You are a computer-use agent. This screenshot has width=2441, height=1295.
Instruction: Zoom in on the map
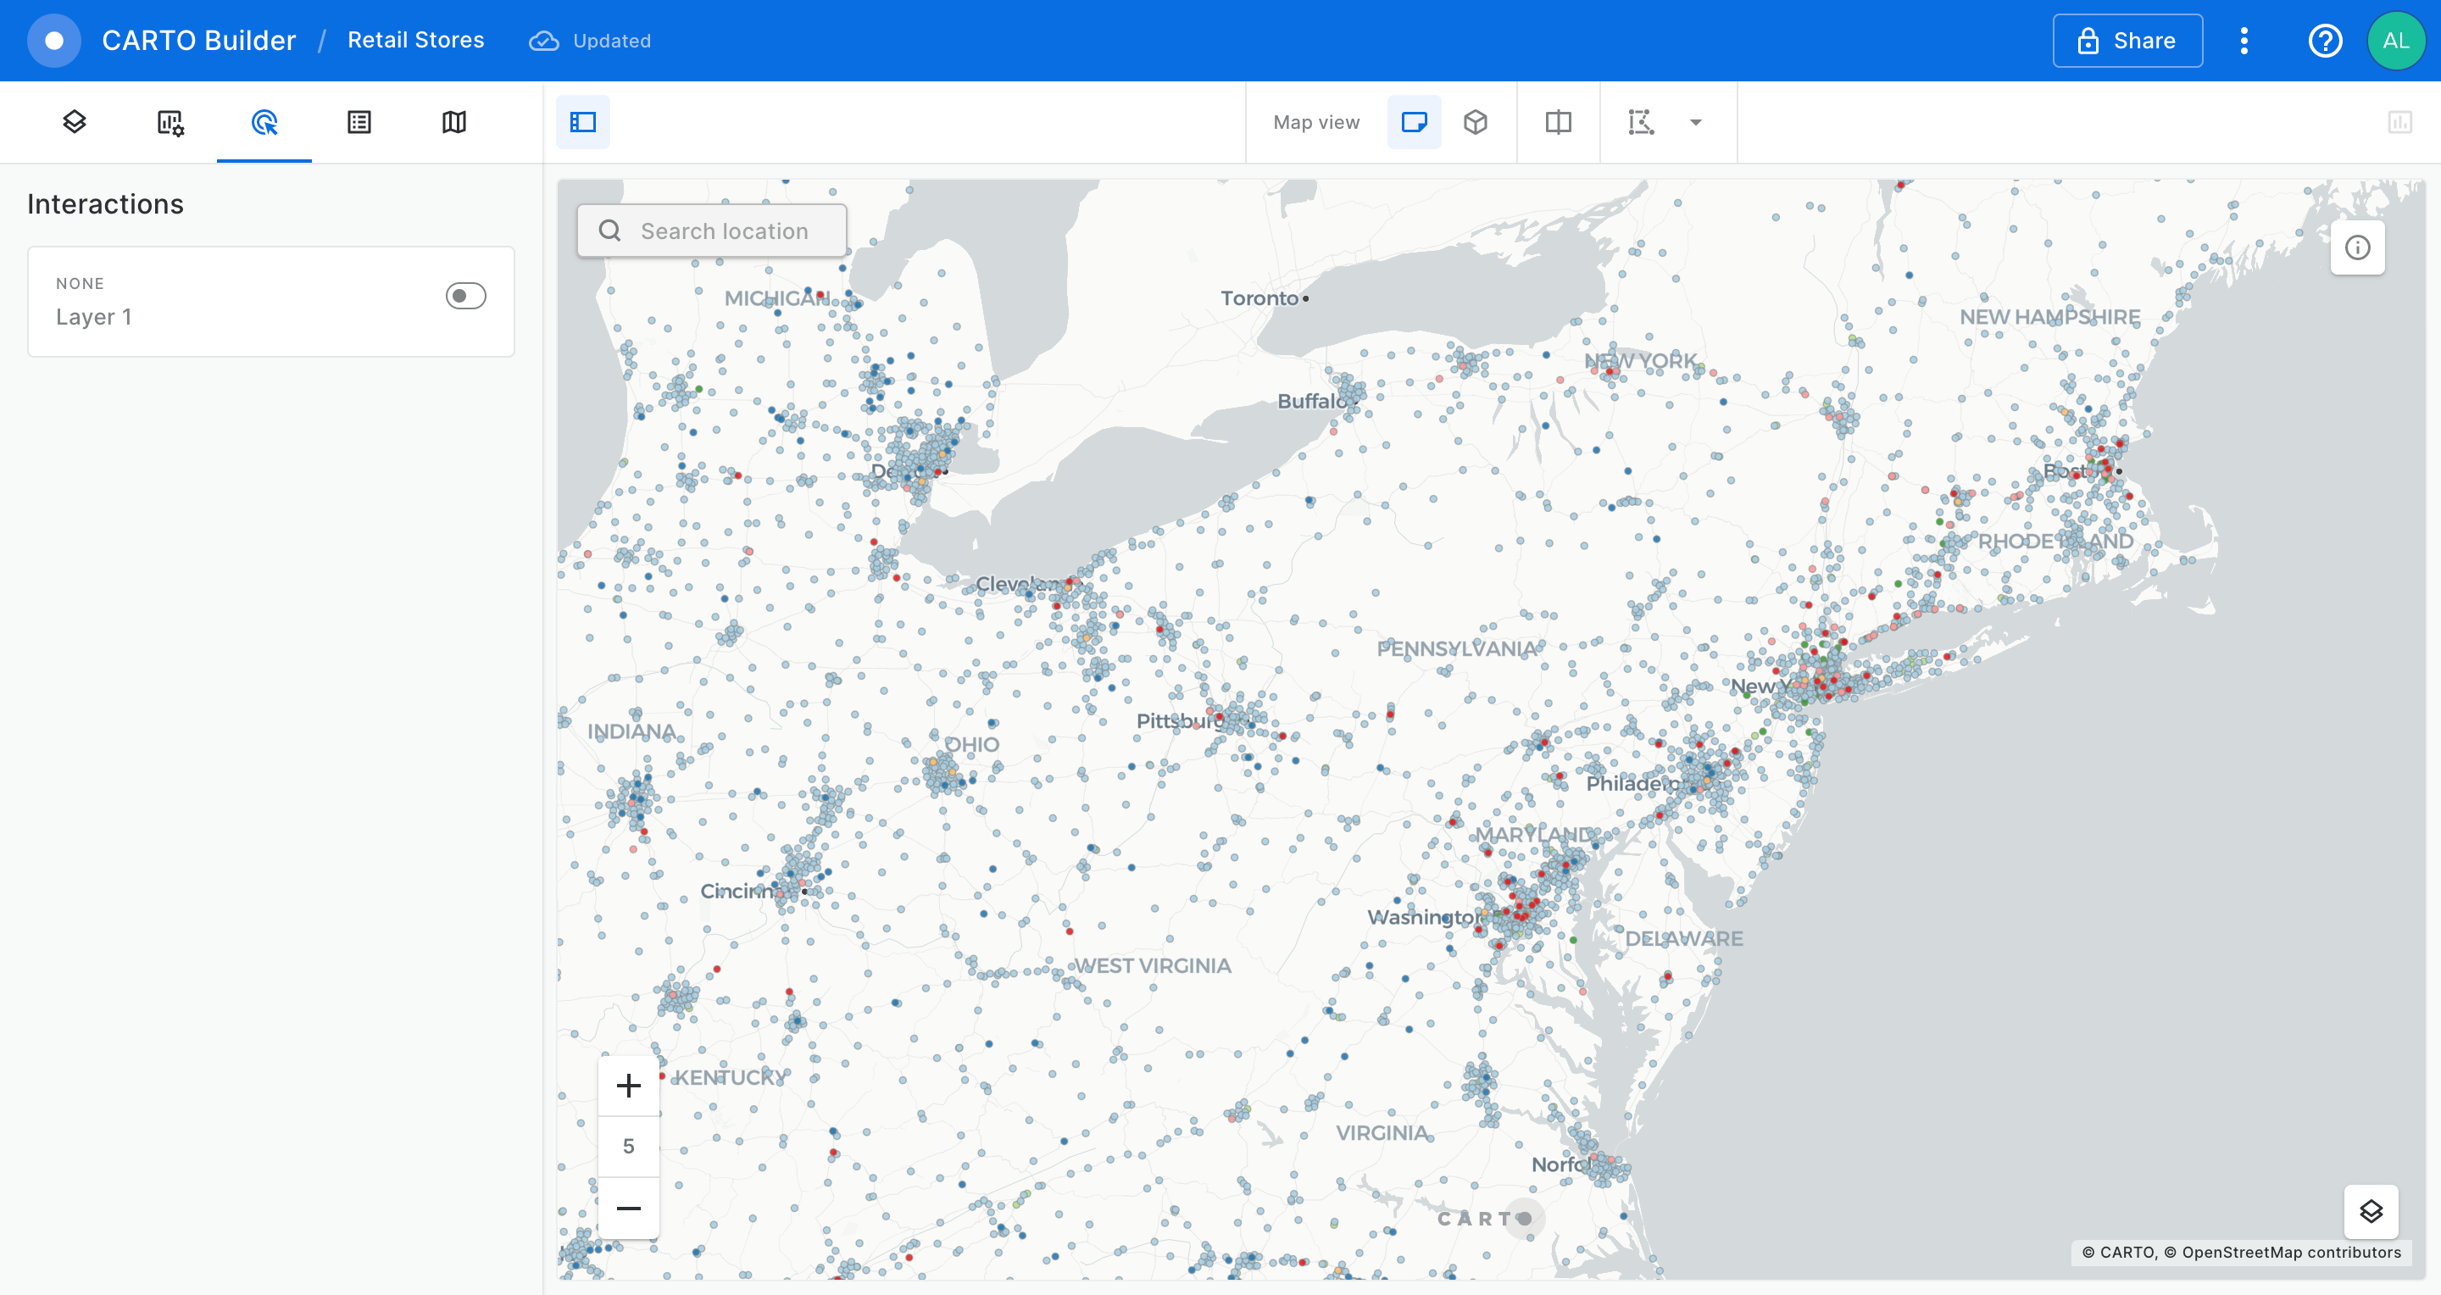[x=628, y=1086]
